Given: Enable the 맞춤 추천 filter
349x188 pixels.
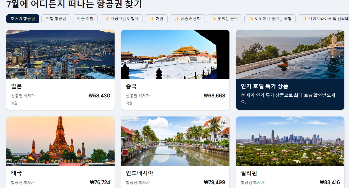Looking at the screenshot, I should point(85,19).
